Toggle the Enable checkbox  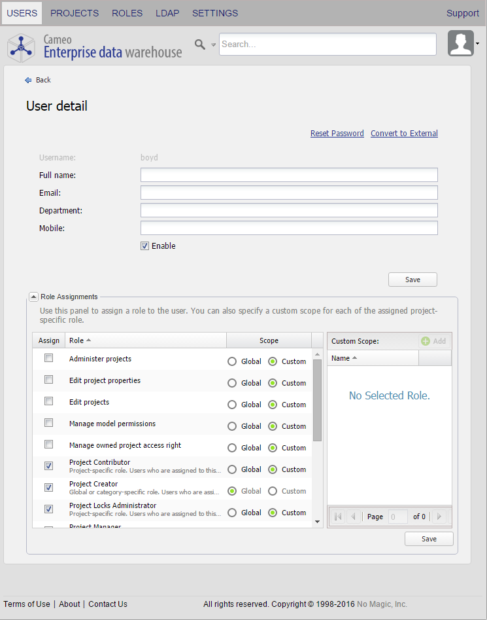pos(145,246)
